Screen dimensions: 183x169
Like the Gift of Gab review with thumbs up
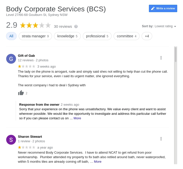coord(21,93)
